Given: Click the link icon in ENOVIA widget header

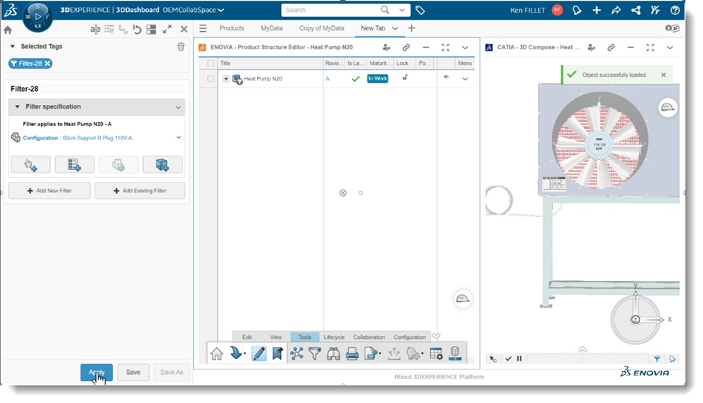Looking at the screenshot, I should click(x=406, y=48).
